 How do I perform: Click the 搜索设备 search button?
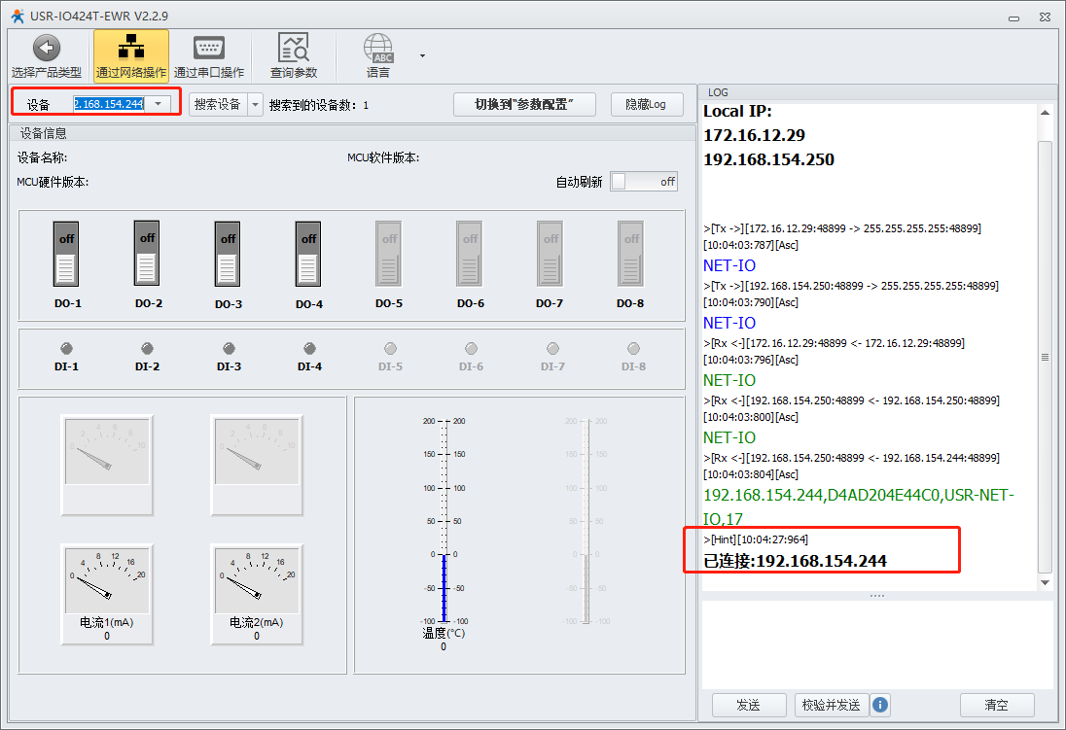(218, 105)
